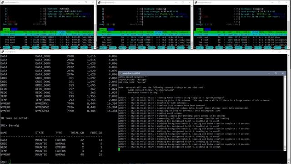
Task: Click the TOTAL_GB column header
Action: pos(77,133)
